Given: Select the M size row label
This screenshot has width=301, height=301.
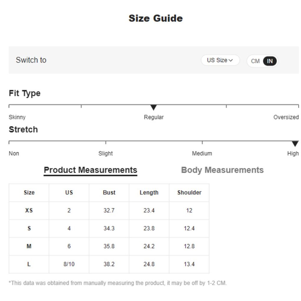Looking at the screenshot, I should click(x=29, y=246).
